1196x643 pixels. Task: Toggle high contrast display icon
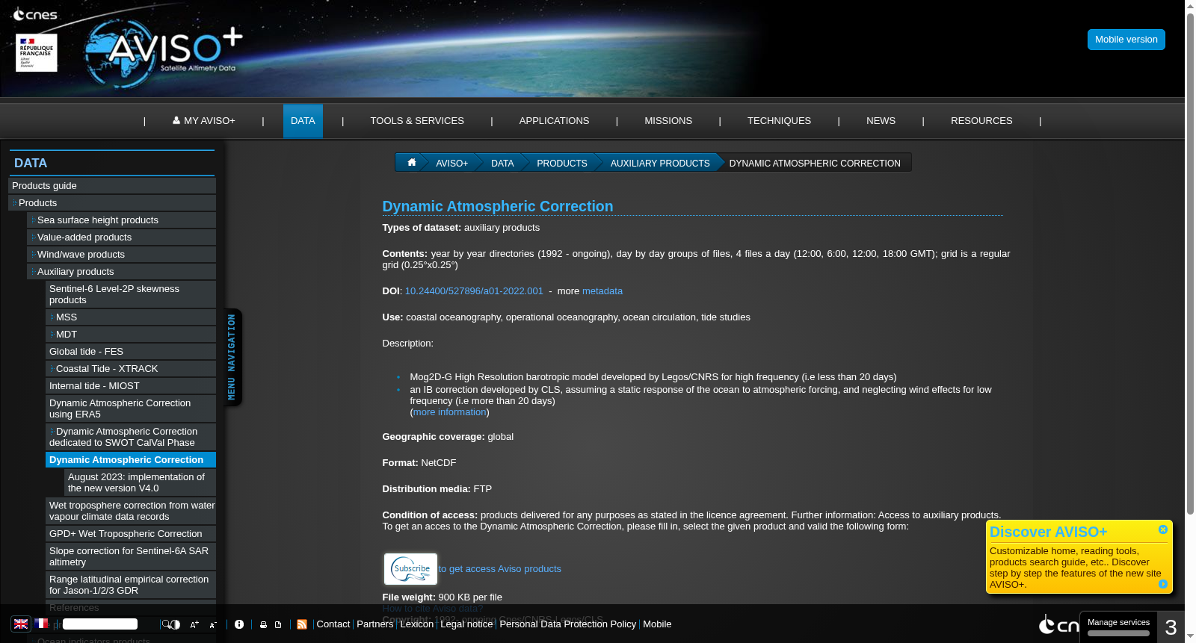pyautogui.click(x=176, y=624)
